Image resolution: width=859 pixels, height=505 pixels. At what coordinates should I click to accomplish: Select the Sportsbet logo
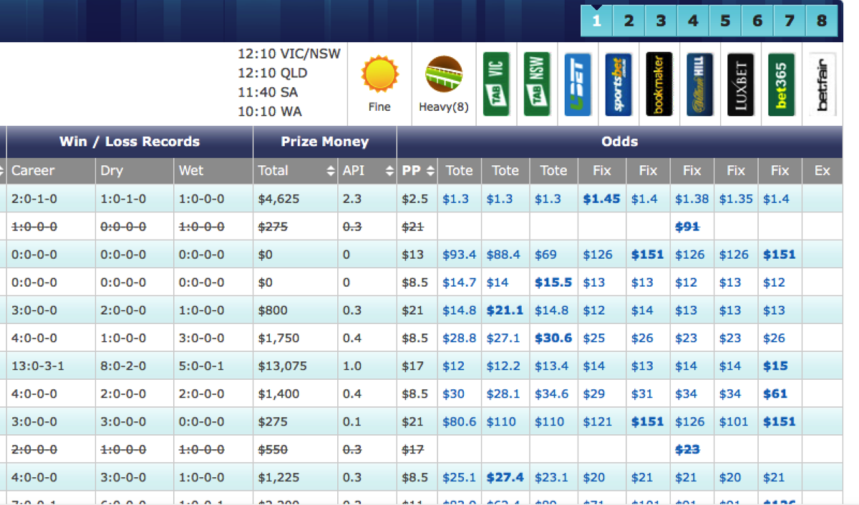(x=618, y=84)
